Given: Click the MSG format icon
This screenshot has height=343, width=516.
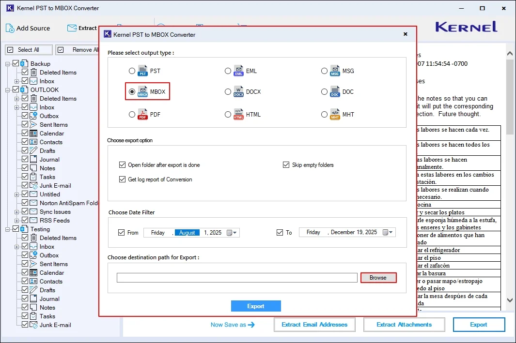Looking at the screenshot, I should (334, 71).
